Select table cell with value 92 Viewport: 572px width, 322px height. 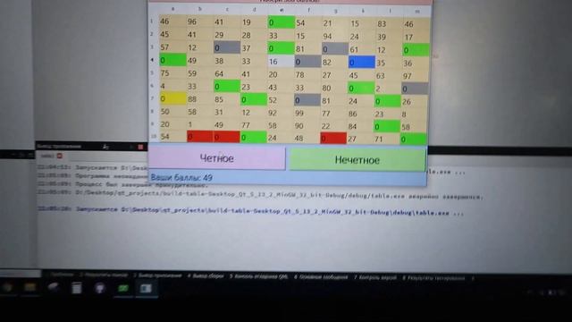point(281,113)
